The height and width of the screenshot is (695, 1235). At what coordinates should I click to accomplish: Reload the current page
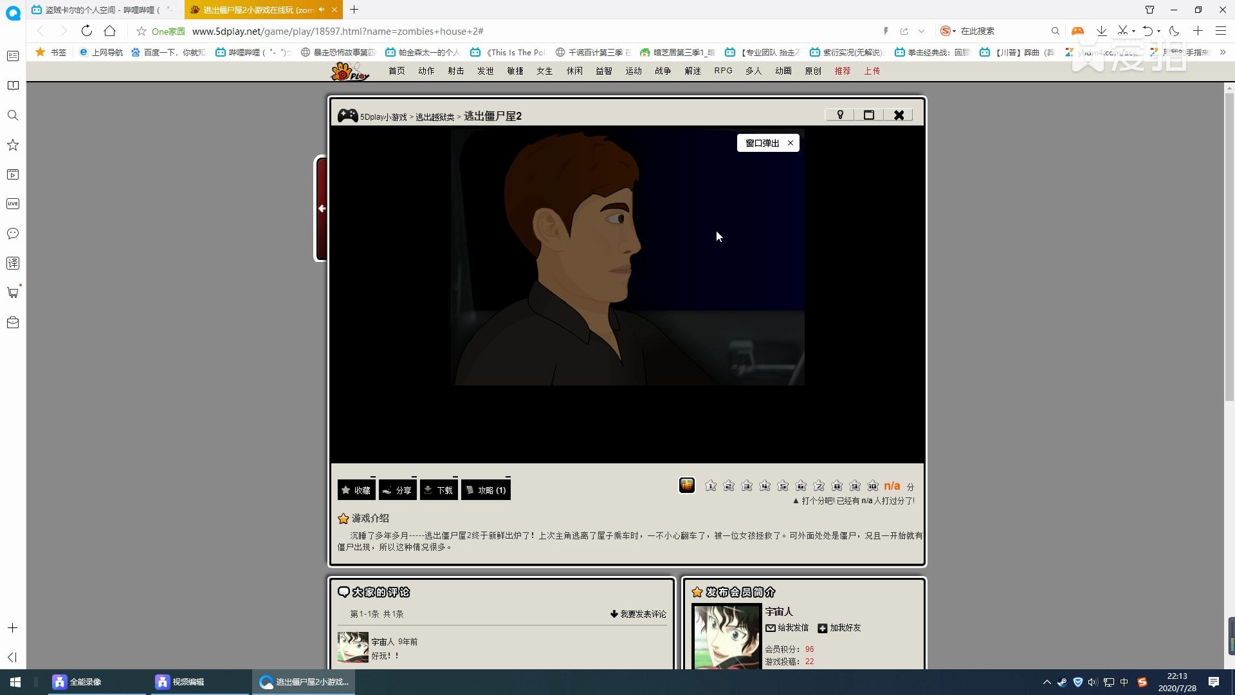tap(86, 31)
